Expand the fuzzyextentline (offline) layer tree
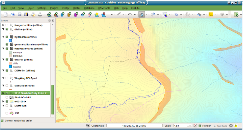The width and height of the screenshot is (243, 130). [3, 25]
